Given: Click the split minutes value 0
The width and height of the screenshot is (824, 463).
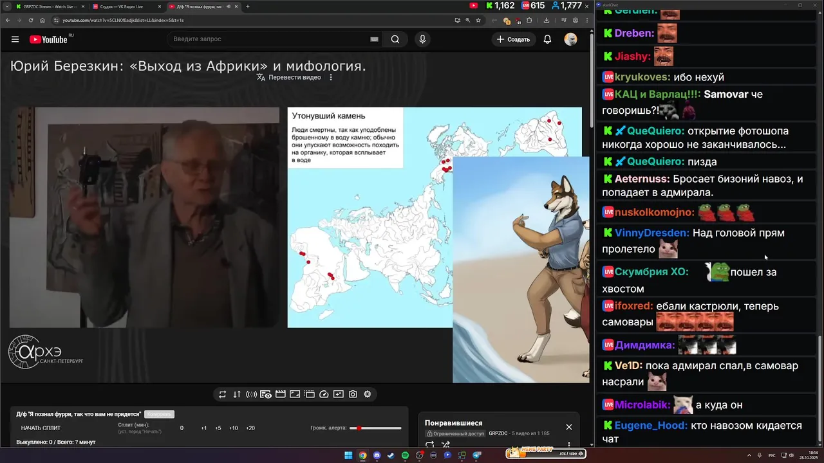Looking at the screenshot, I should [182, 428].
